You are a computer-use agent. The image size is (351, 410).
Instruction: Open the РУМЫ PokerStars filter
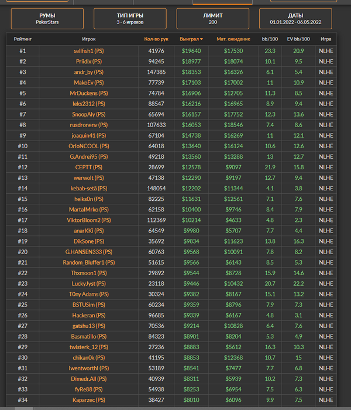[x=47, y=19]
